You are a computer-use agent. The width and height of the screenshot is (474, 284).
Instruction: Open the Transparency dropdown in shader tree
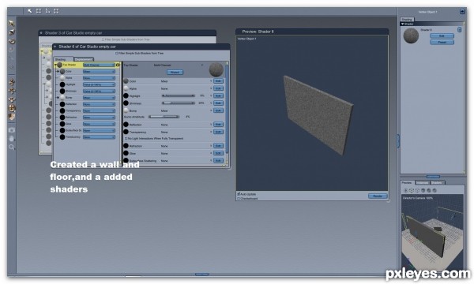99,110
